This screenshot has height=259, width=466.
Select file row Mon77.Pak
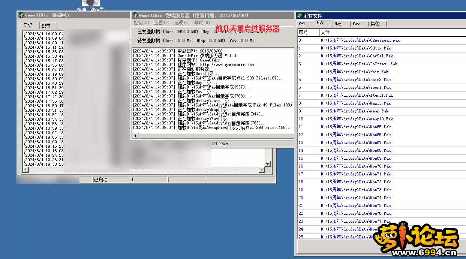pos(382,221)
